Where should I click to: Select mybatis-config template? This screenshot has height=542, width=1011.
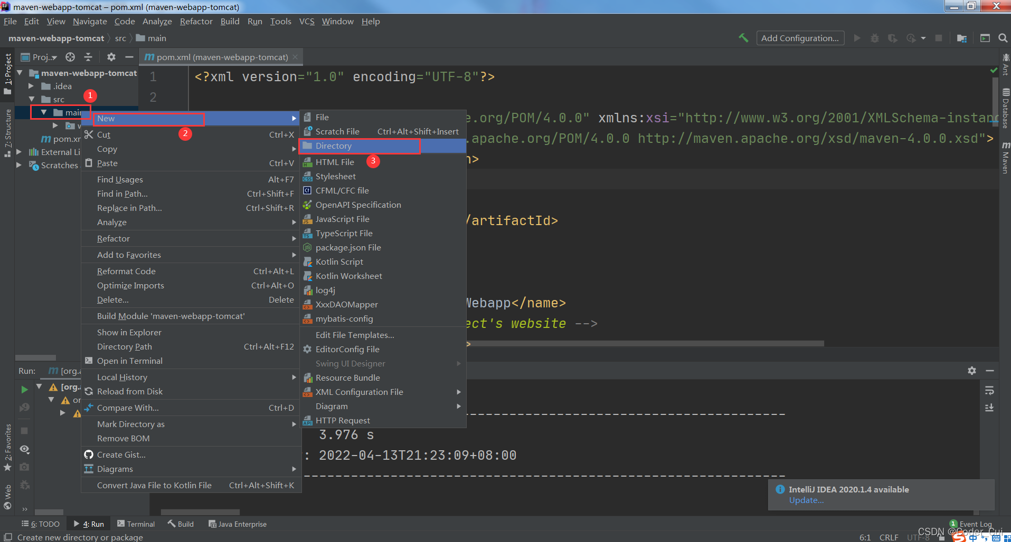point(384,318)
